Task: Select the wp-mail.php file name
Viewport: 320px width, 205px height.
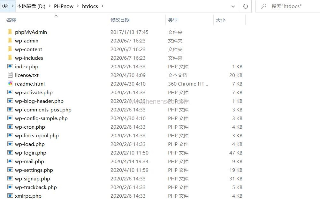Action: click(29, 161)
